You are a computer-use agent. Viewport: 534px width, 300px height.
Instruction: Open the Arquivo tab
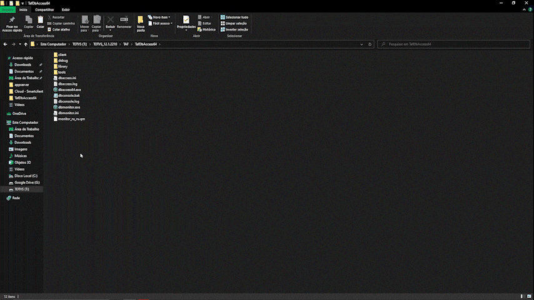(8, 9)
